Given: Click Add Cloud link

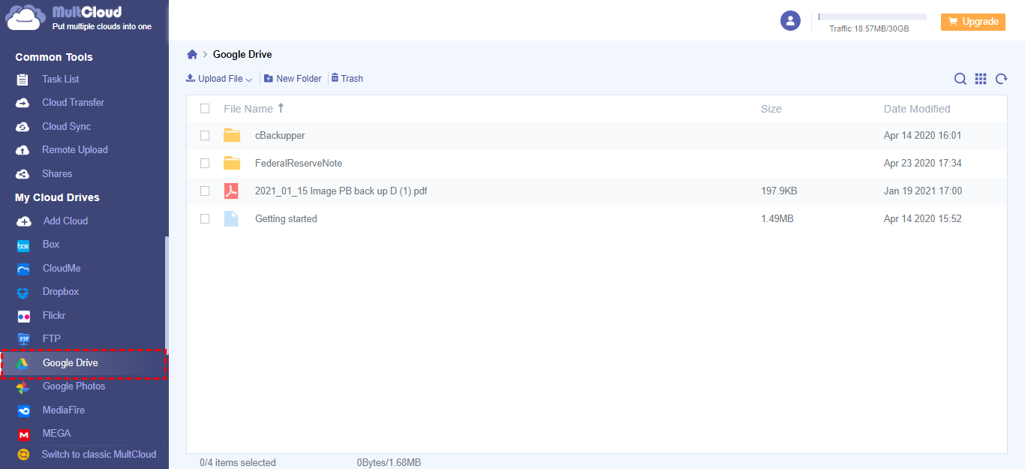Looking at the screenshot, I should [65, 221].
